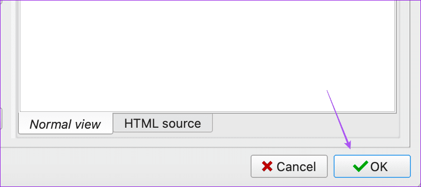Open the HTML source tab
421x187 pixels.
pos(163,123)
